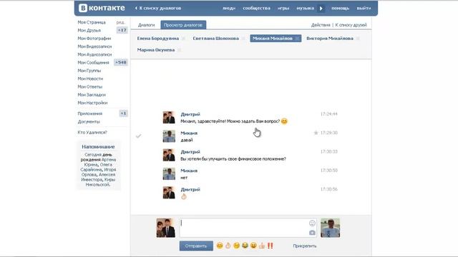The image size is (458, 257).
Task: Click 'выйти' to log out
Action: click(x=364, y=8)
